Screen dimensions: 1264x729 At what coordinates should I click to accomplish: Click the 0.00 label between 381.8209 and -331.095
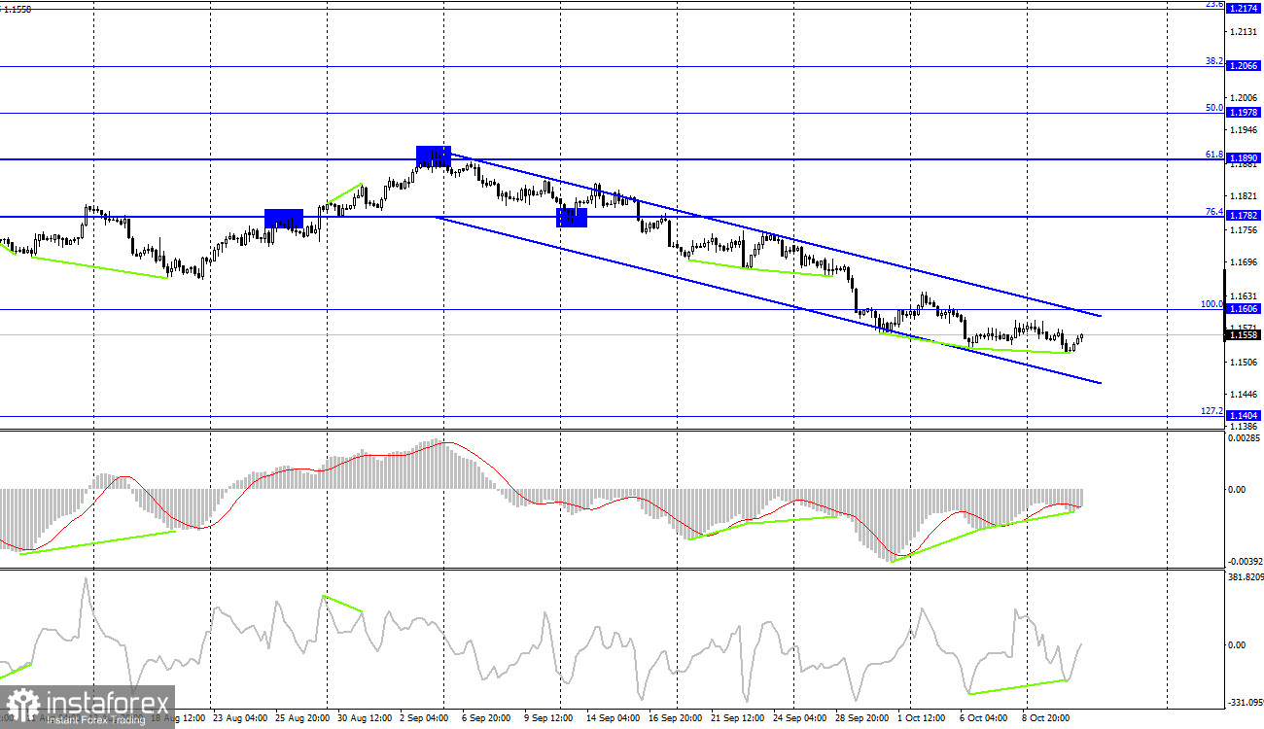(x=1239, y=645)
